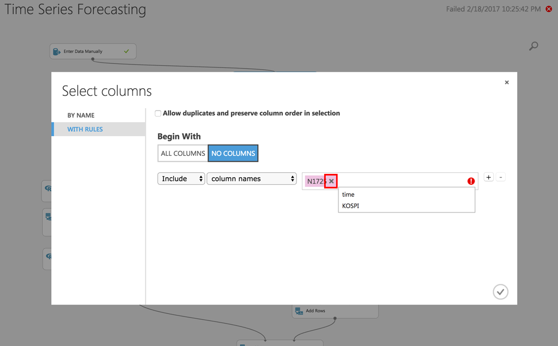Choose the KOSPI suggestion from list
The image size is (558, 346).
click(351, 206)
